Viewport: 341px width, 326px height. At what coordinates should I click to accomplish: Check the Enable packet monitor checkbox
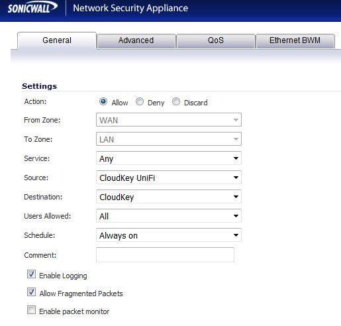pos(31,310)
